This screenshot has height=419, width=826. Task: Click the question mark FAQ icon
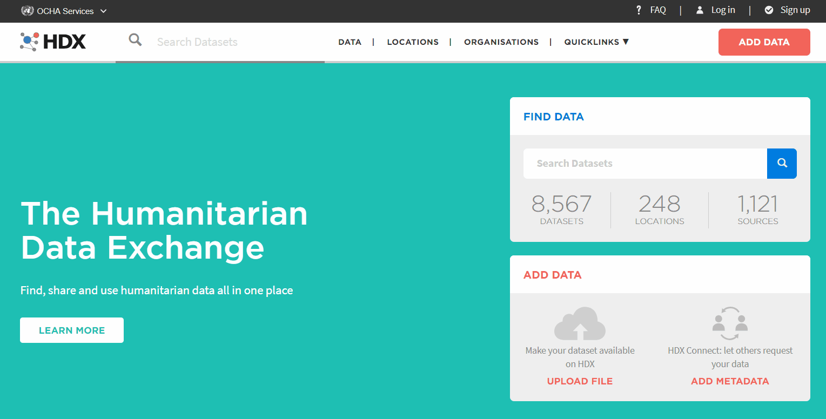[x=639, y=10]
